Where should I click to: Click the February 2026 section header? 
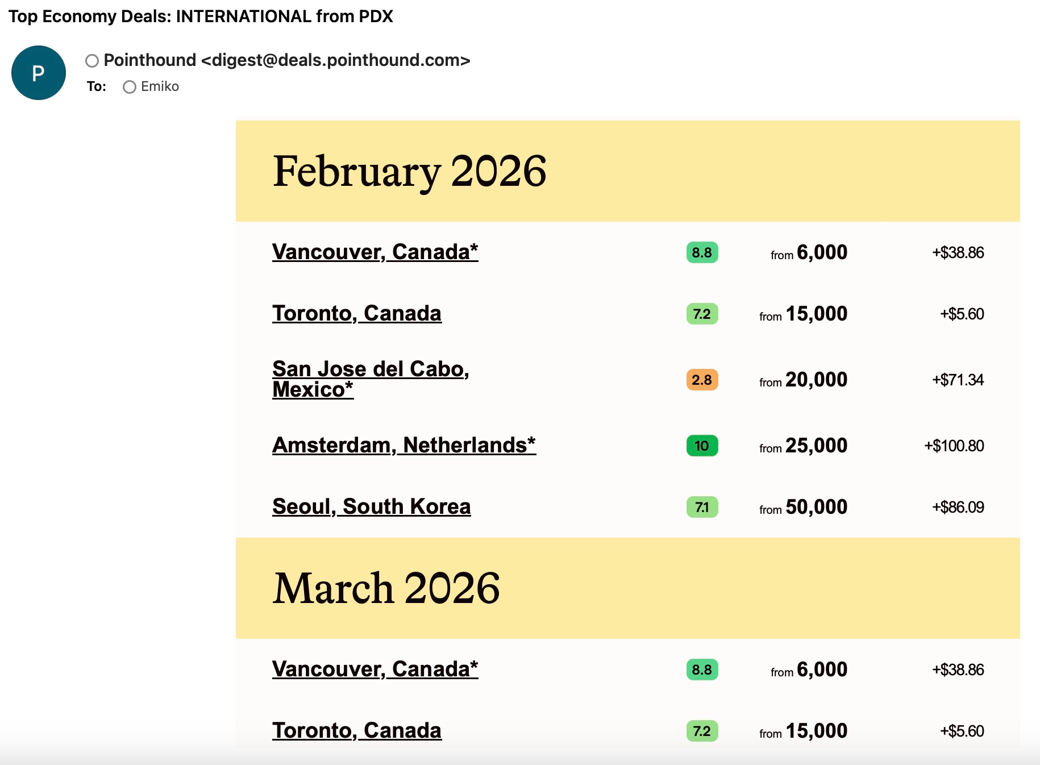(x=409, y=171)
